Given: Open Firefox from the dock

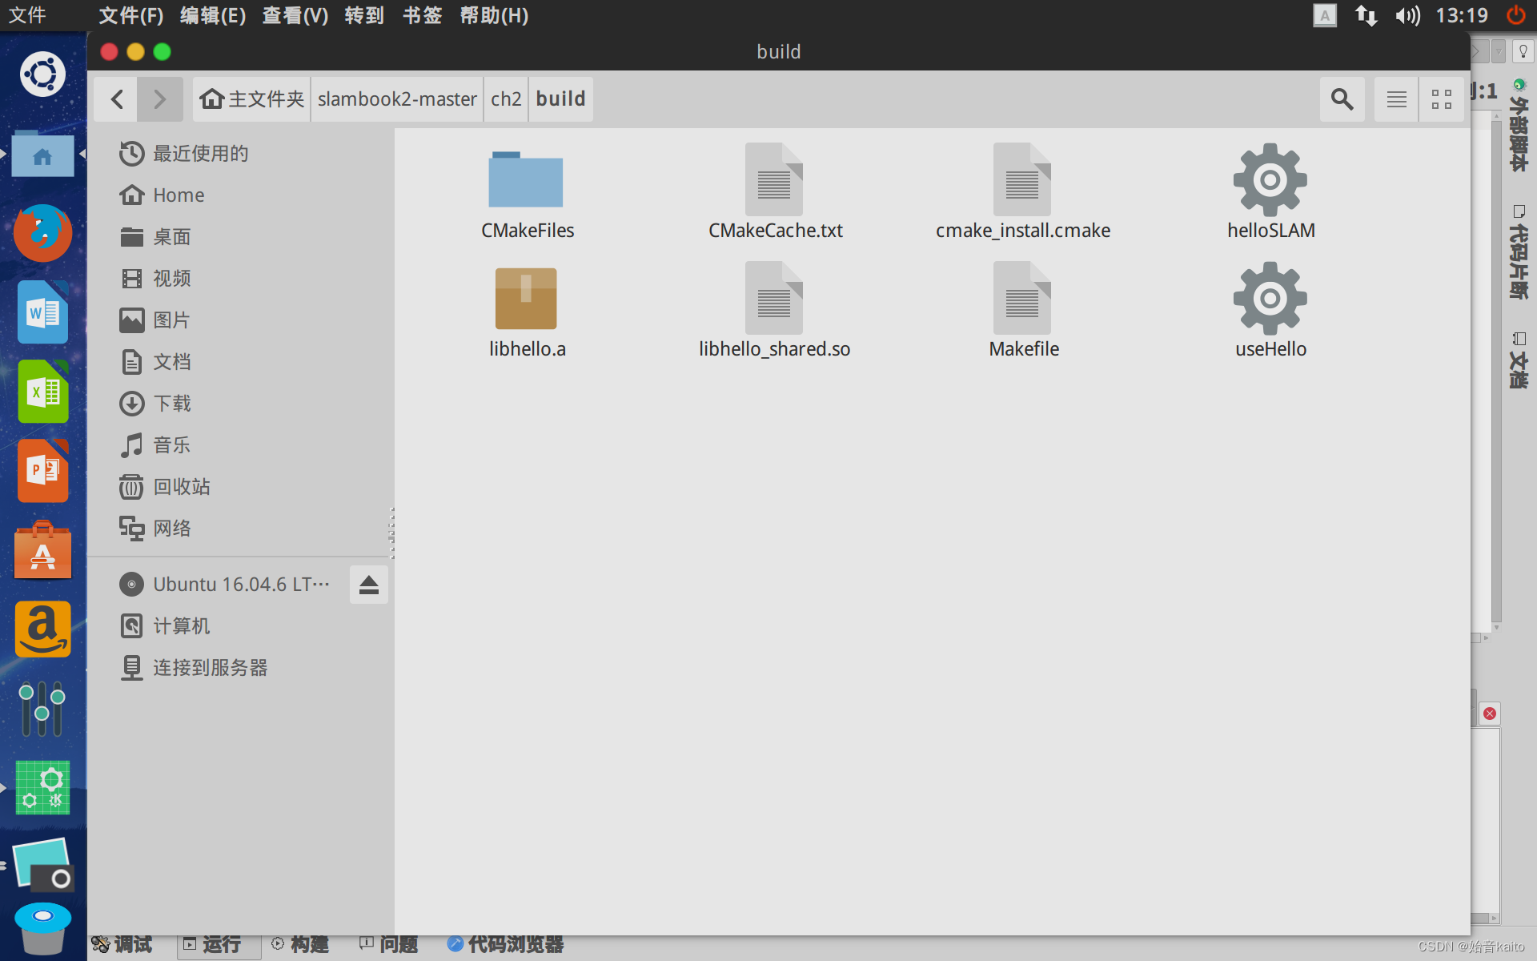Looking at the screenshot, I should (x=42, y=233).
